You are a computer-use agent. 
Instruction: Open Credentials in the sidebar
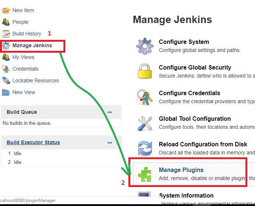25,69
